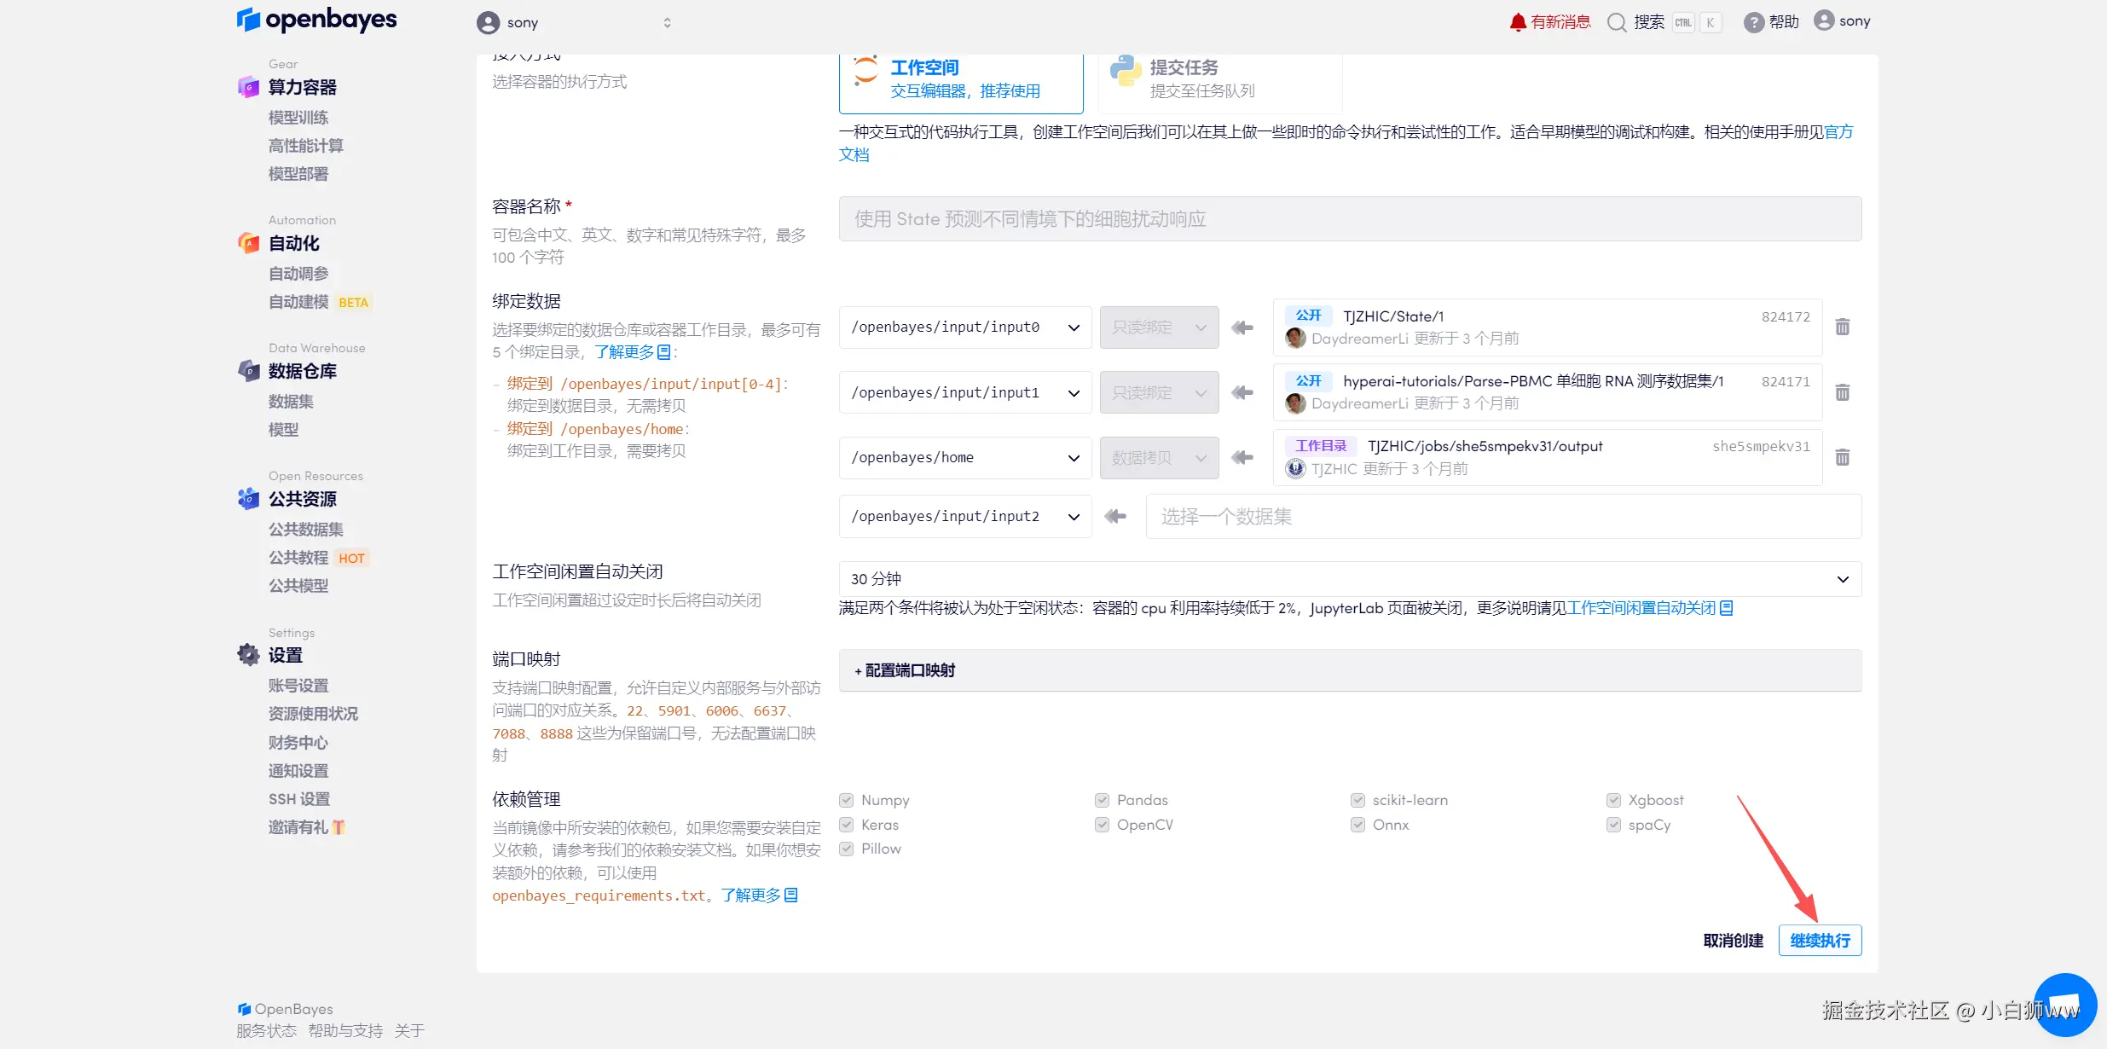Delete the TJZHIC/State/1 data binding
Viewport: 2107px width, 1049px height.
1842,327
